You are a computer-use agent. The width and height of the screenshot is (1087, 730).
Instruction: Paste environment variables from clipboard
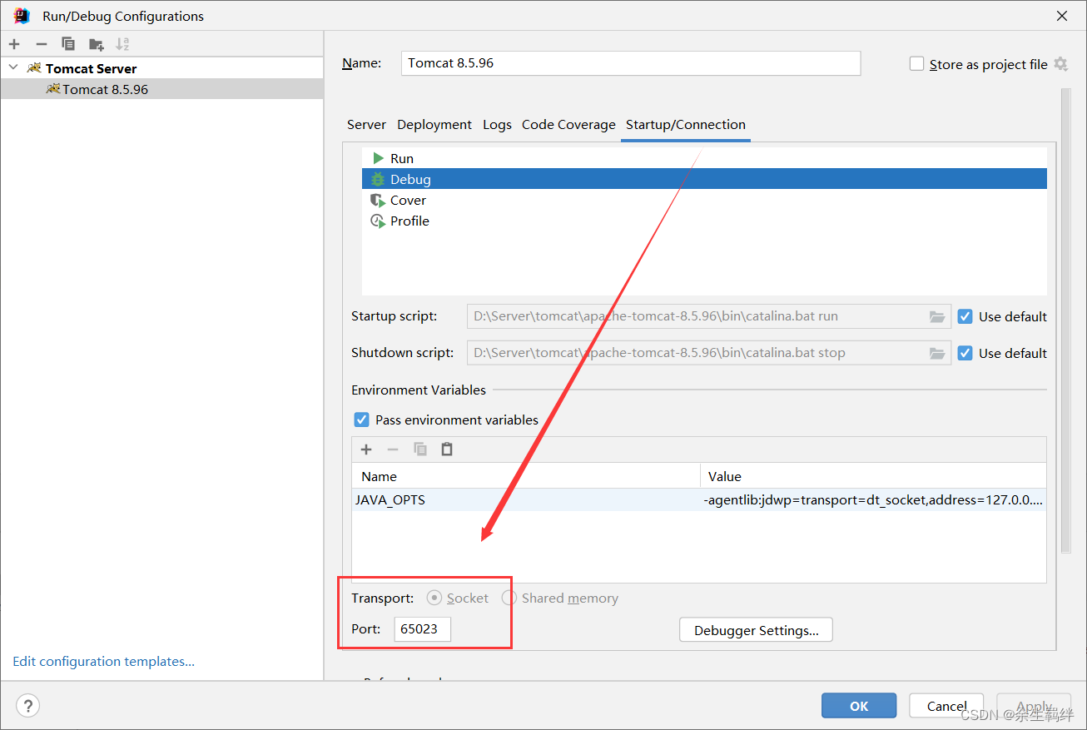447,449
